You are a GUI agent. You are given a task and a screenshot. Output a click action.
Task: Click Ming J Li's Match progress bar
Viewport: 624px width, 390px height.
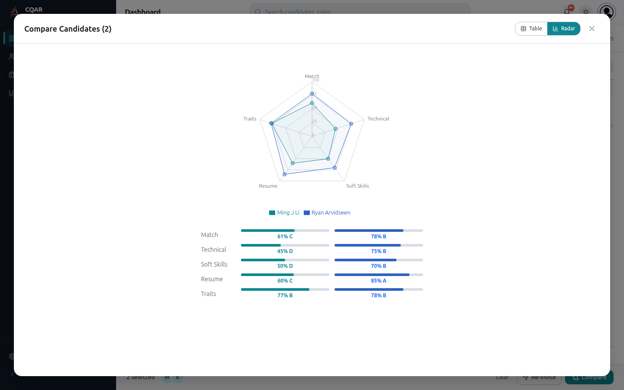pyautogui.click(x=285, y=231)
